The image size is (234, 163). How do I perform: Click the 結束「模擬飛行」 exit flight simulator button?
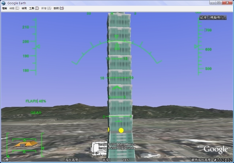click(213, 18)
